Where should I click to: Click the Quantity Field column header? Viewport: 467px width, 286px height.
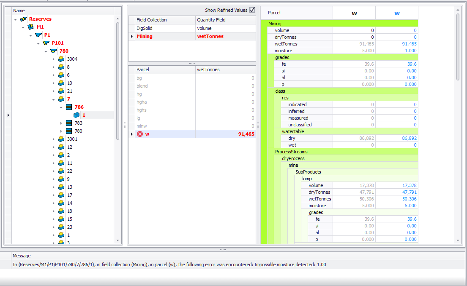point(225,20)
